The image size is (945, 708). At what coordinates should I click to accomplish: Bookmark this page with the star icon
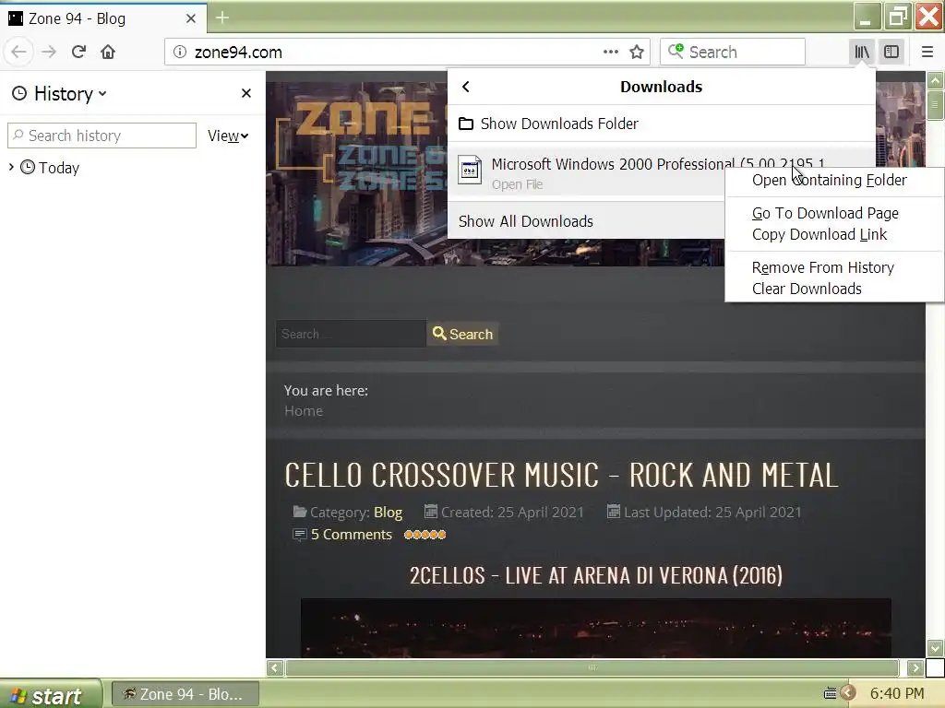pos(637,52)
